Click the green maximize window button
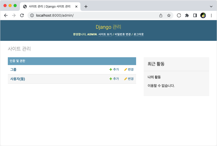This screenshot has width=217, height=146. [x=15, y=6]
